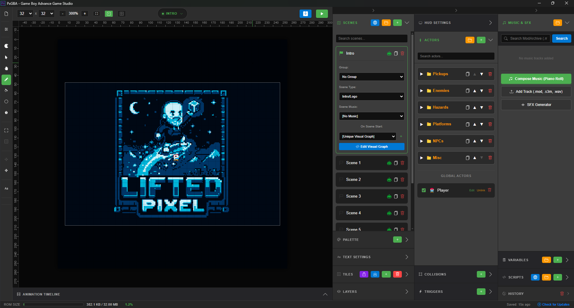Select the paint bucket fill tool
Viewport: 574px width, 308px height.
[6, 90]
